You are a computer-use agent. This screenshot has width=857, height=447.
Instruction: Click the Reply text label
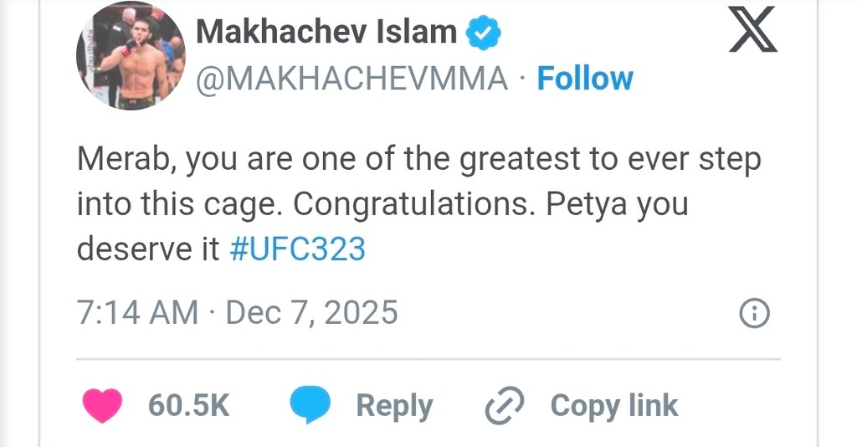[x=394, y=406]
